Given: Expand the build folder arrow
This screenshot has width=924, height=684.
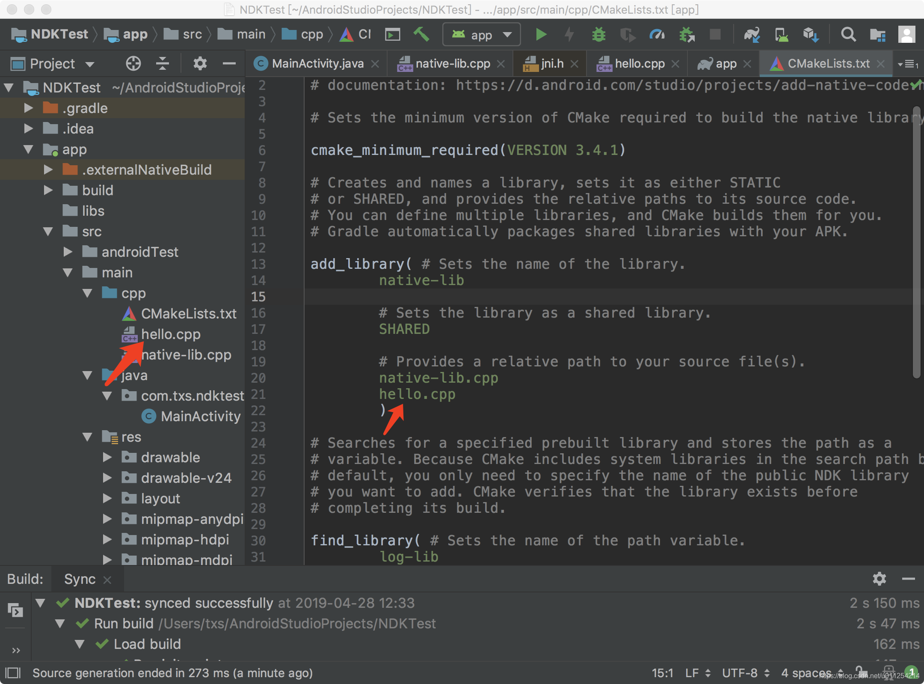Looking at the screenshot, I should pyautogui.click(x=48, y=190).
